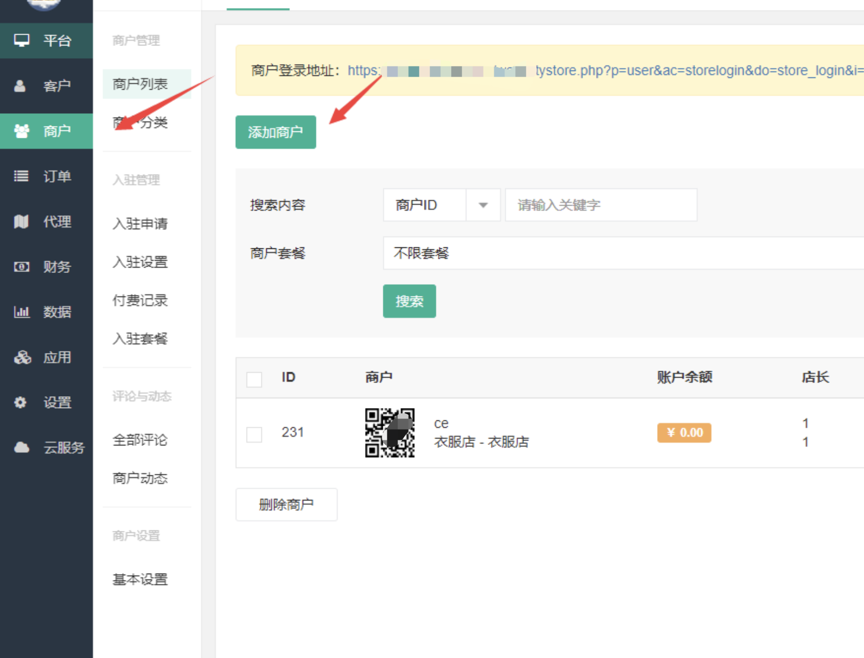Click the QR code thumbnail of merchant 231
864x658 pixels.
tap(390, 433)
